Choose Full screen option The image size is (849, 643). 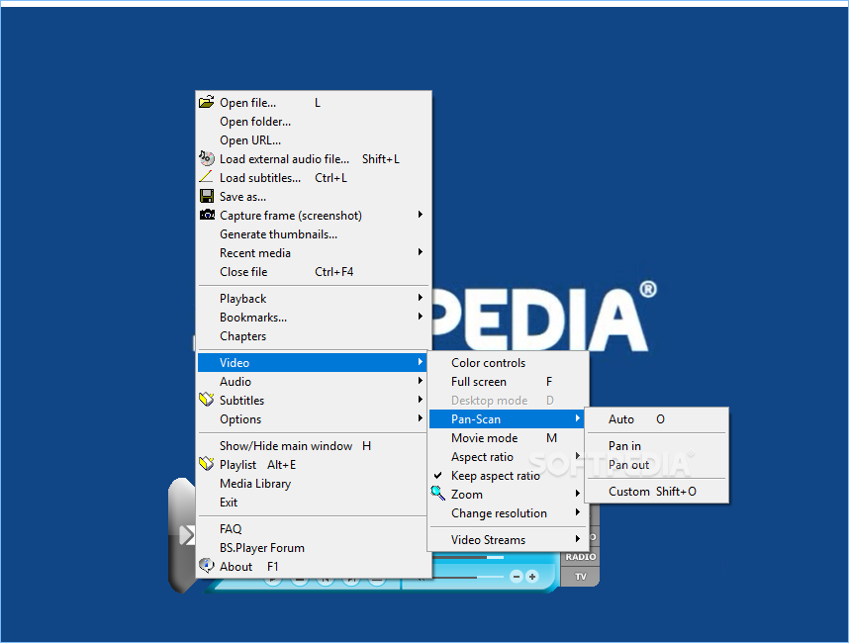point(508,382)
